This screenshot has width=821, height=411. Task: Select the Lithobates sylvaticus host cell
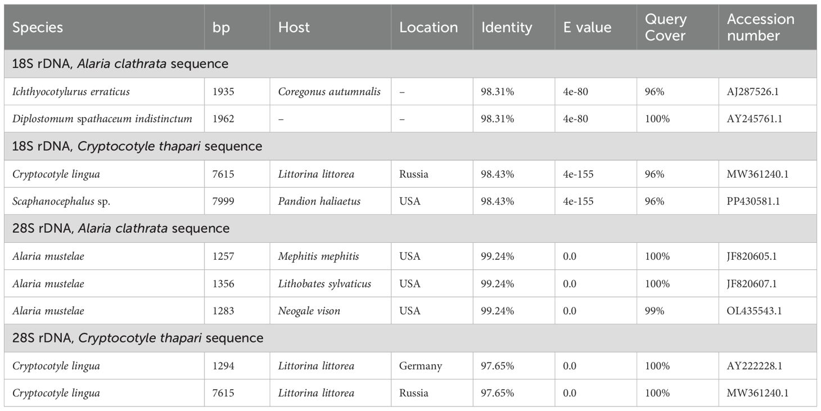coord(324,284)
